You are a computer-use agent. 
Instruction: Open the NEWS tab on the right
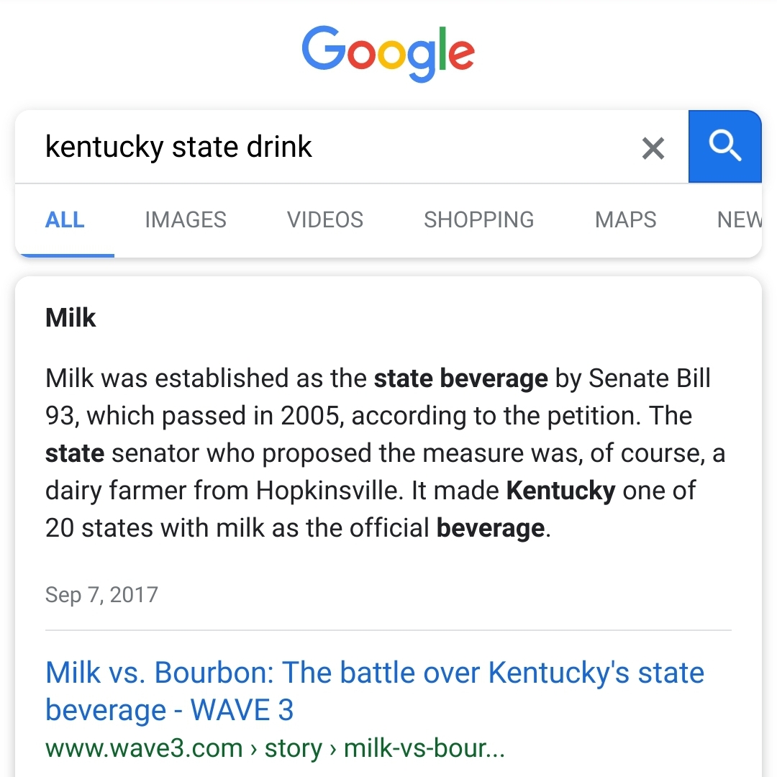click(740, 219)
